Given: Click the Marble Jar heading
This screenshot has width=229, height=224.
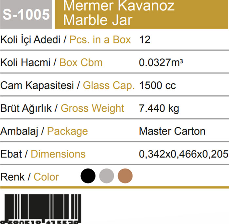Looking at the screenshot, I should (98, 20).
